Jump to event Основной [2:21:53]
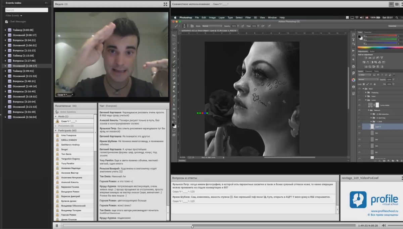Image resolution: width=403 pixels, height=229 pixels. tap(25, 76)
